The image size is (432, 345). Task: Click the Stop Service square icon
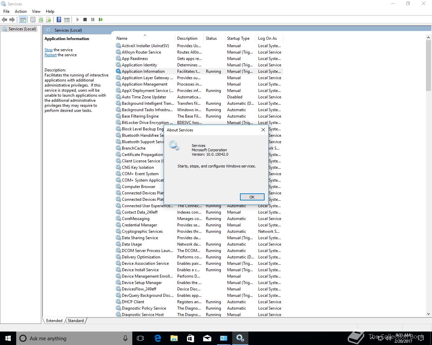85,20
